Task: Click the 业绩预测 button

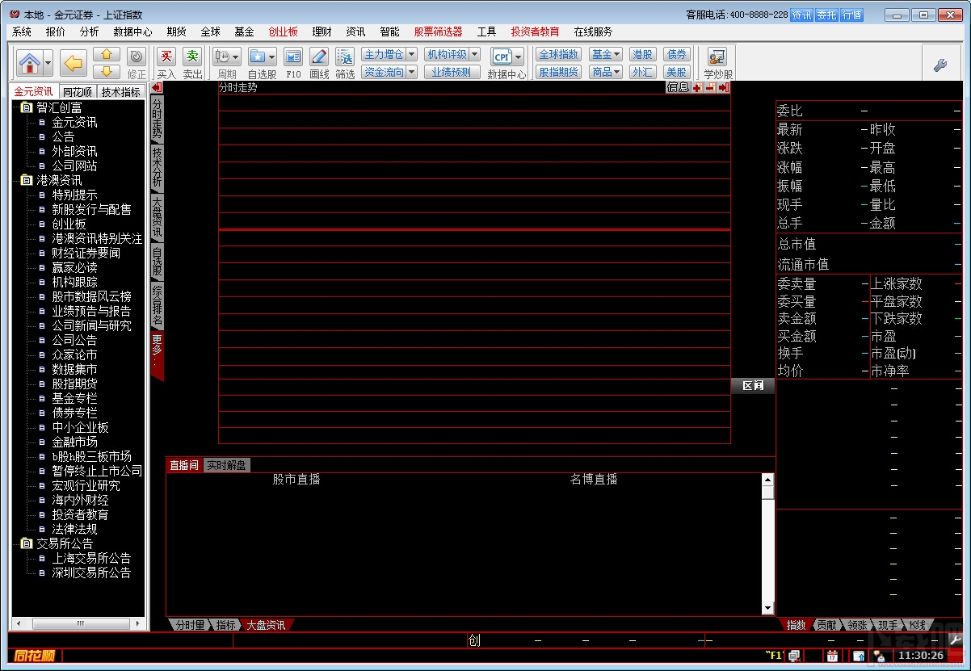Action: tap(452, 72)
